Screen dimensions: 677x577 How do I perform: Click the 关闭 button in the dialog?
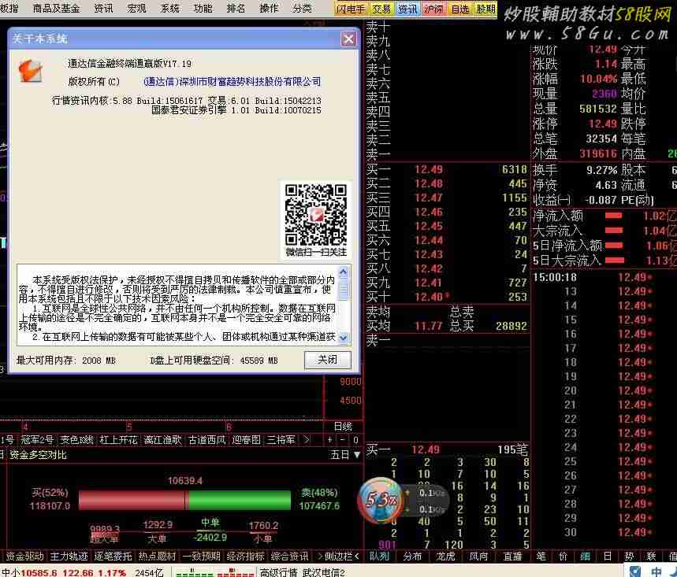click(328, 360)
